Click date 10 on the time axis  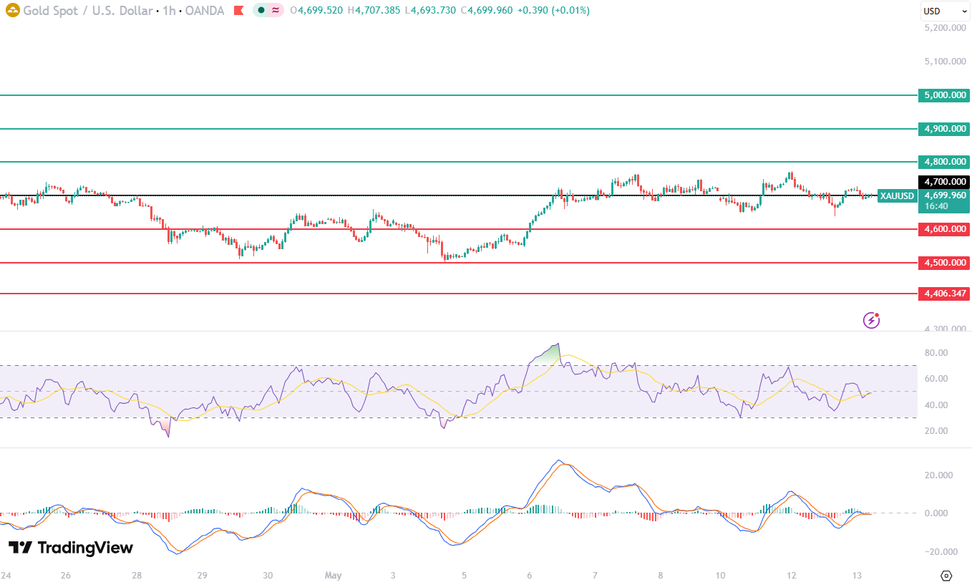click(720, 575)
